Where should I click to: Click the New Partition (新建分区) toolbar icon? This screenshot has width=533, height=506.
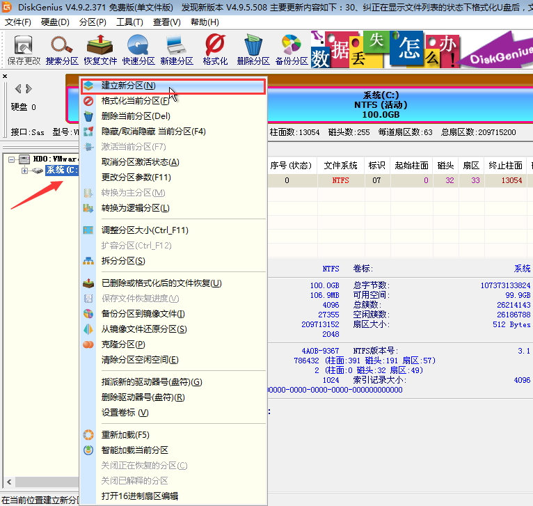177,50
